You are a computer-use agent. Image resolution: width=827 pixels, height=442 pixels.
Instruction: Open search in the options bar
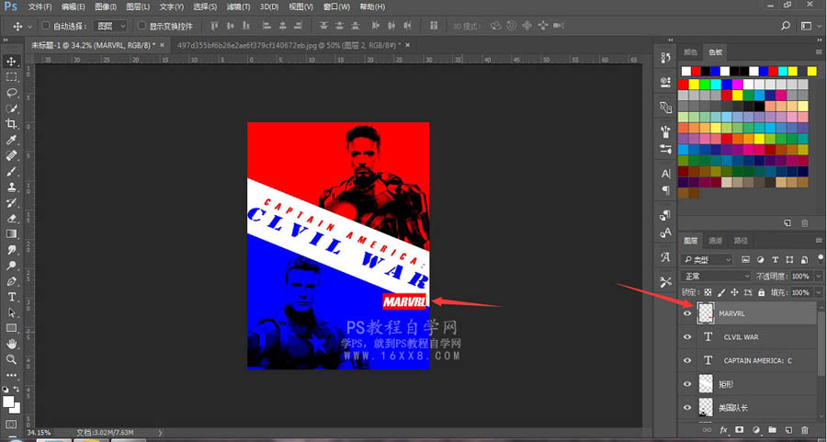point(786,26)
